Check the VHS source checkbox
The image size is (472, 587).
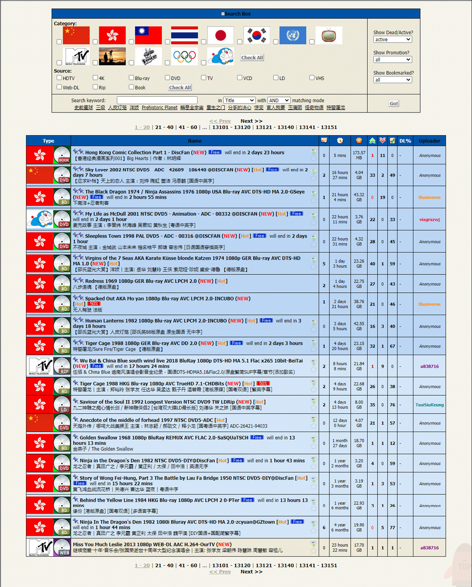pyautogui.click(x=312, y=78)
